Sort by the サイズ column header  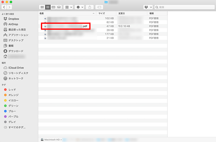[106, 13]
